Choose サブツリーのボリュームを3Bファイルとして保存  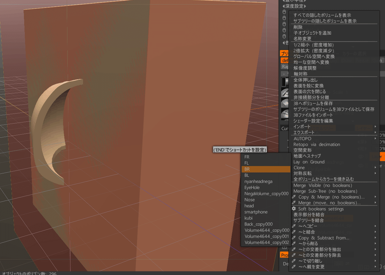click(x=334, y=109)
